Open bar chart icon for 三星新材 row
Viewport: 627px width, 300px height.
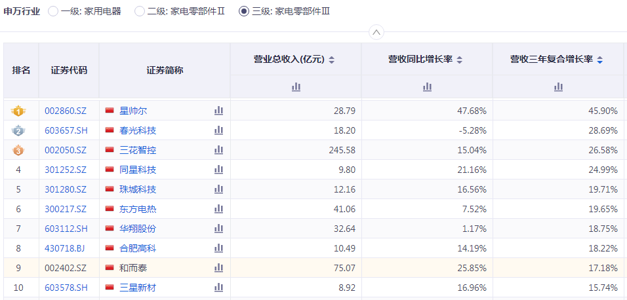point(218,287)
